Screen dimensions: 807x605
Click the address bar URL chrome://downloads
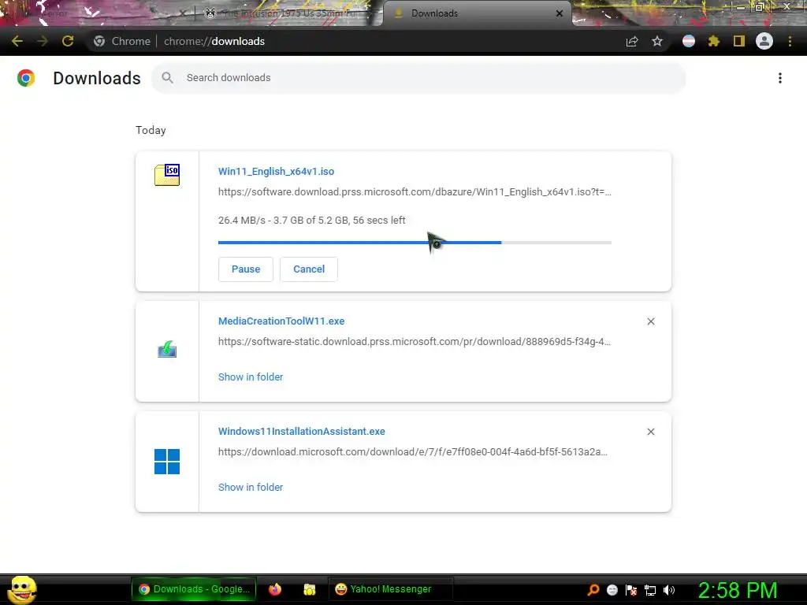[x=214, y=41]
